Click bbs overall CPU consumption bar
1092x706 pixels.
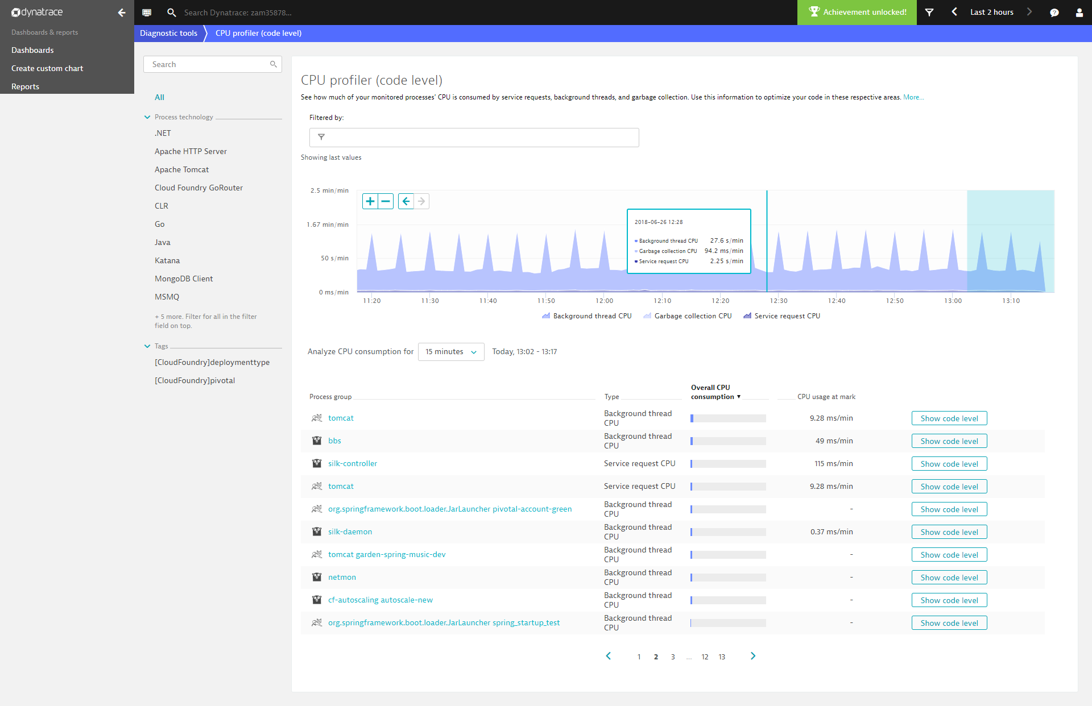click(728, 441)
